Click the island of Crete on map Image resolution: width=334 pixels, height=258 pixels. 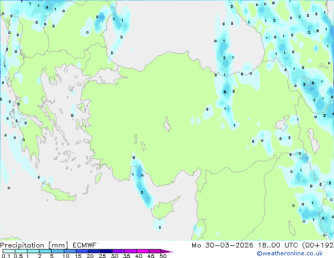[x=58, y=194]
